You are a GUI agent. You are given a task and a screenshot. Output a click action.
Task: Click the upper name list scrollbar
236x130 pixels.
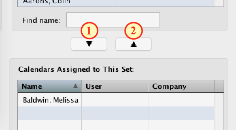pyautogui.click(x=219, y=3)
